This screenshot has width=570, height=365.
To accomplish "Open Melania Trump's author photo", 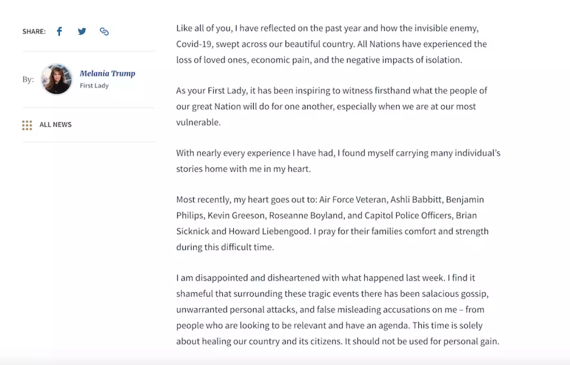I will pos(57,79).
